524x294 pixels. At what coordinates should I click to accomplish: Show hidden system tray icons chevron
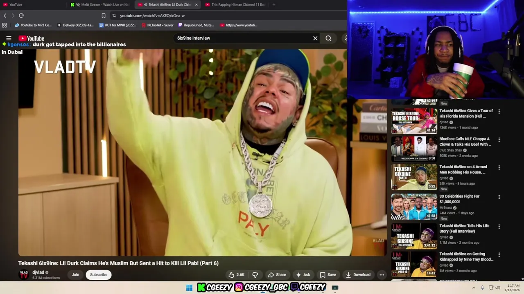click(474, 288)
